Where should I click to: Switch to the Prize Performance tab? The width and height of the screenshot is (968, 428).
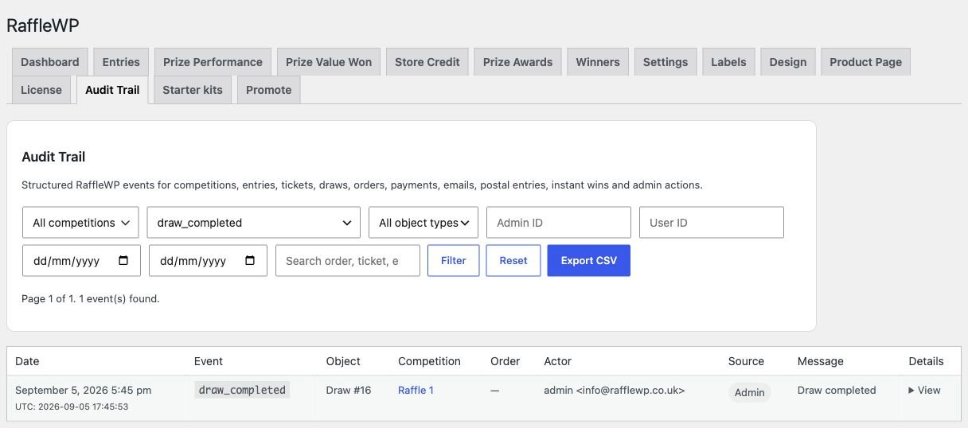213,62
